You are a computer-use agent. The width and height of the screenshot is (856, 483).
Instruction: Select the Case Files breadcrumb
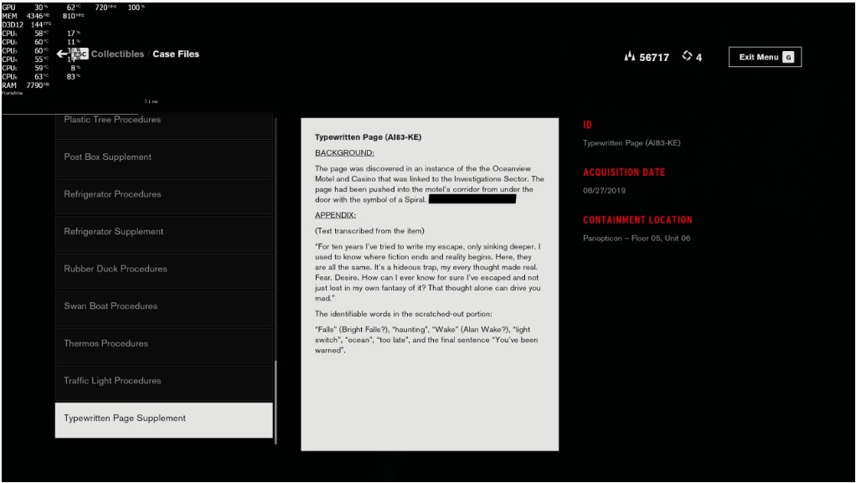(176, 54)
